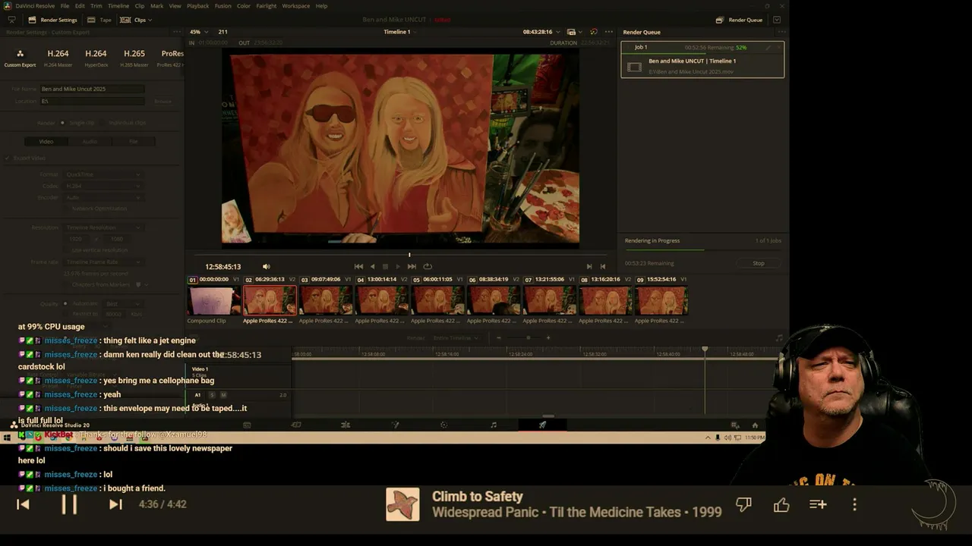Switch to the File tab in render settings

click(133, 141)
